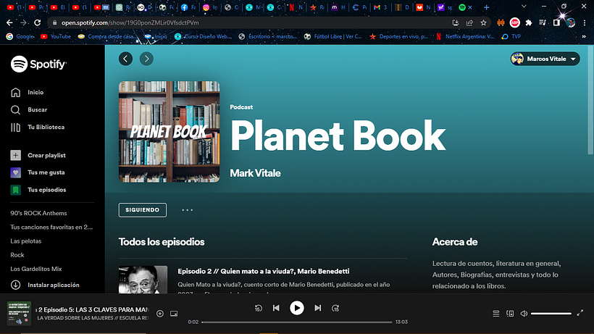Screen dimensions: 594x334
Task: Open Netflix Argentina bookmark
Action: click(x=465, y=37)
